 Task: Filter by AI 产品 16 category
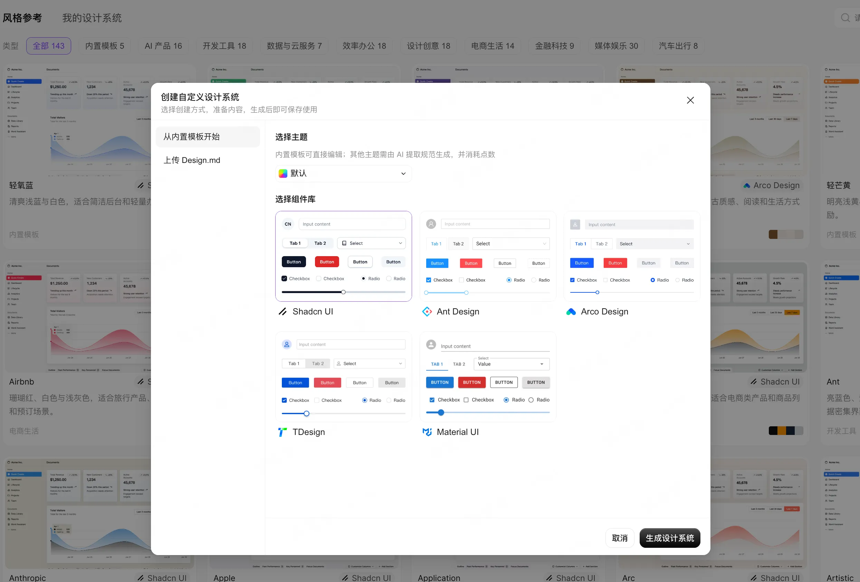tap(163, 46)
